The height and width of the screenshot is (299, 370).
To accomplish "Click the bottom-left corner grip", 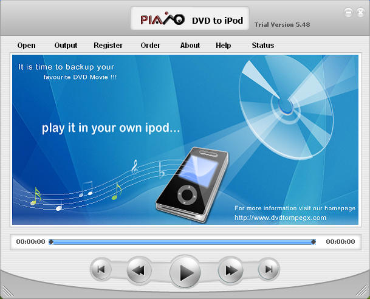I will pos(7,290).
